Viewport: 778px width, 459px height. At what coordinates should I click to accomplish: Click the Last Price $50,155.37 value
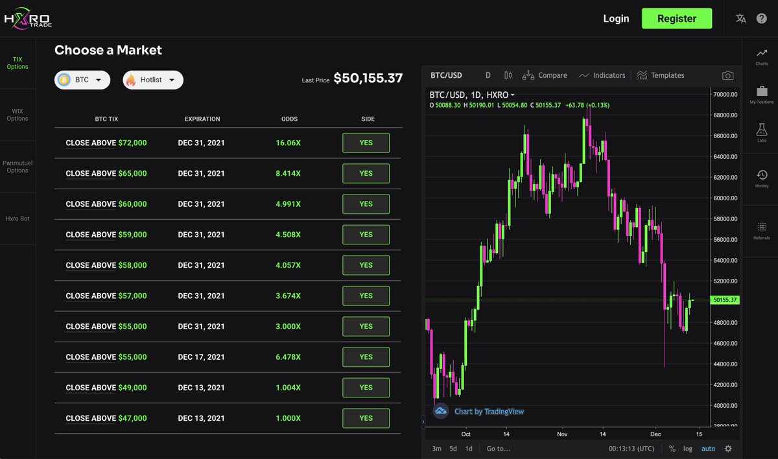[368, 78]
